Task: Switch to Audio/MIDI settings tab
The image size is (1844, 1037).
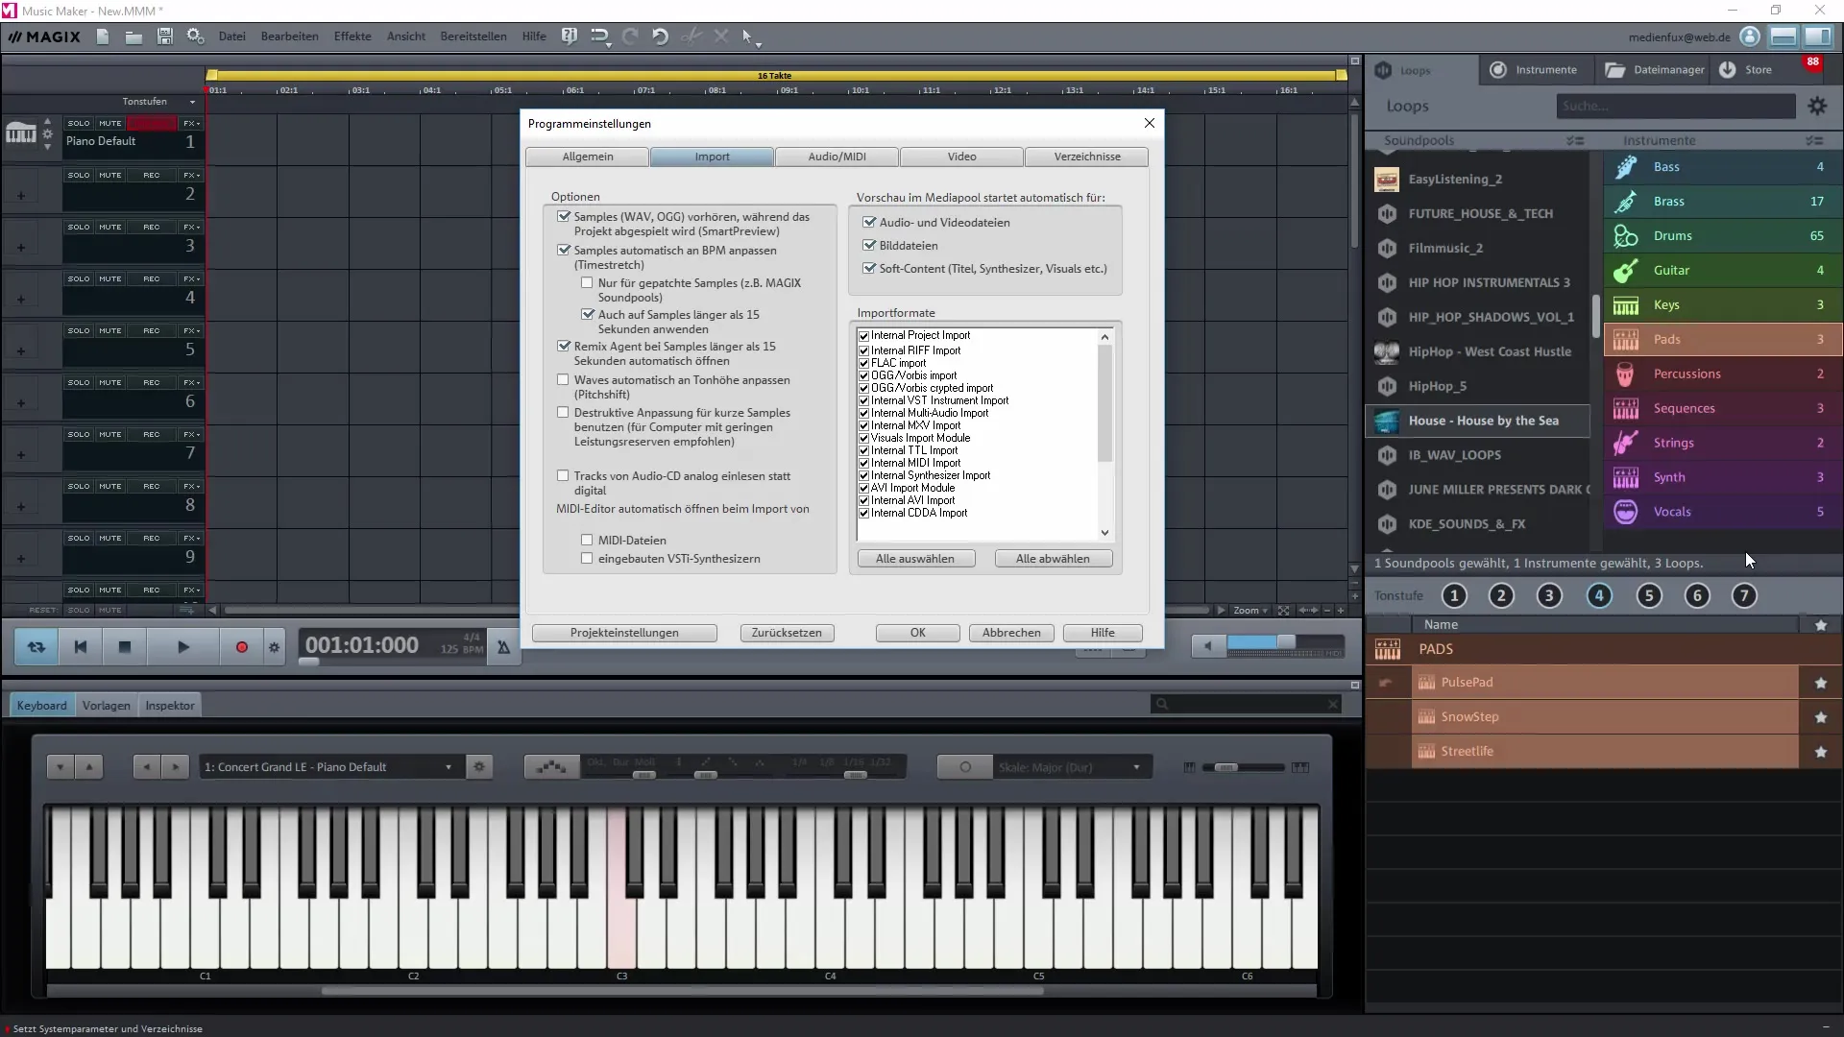Action: [x=837, y=157]
